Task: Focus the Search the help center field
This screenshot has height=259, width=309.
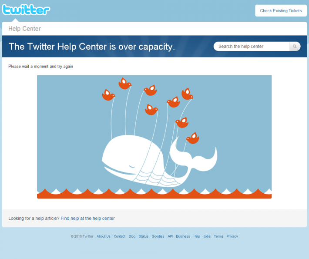Action: click(252, 46)
